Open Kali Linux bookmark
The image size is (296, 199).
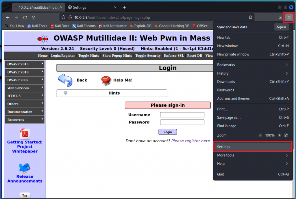pyautogui.click(x=15, y=26)
